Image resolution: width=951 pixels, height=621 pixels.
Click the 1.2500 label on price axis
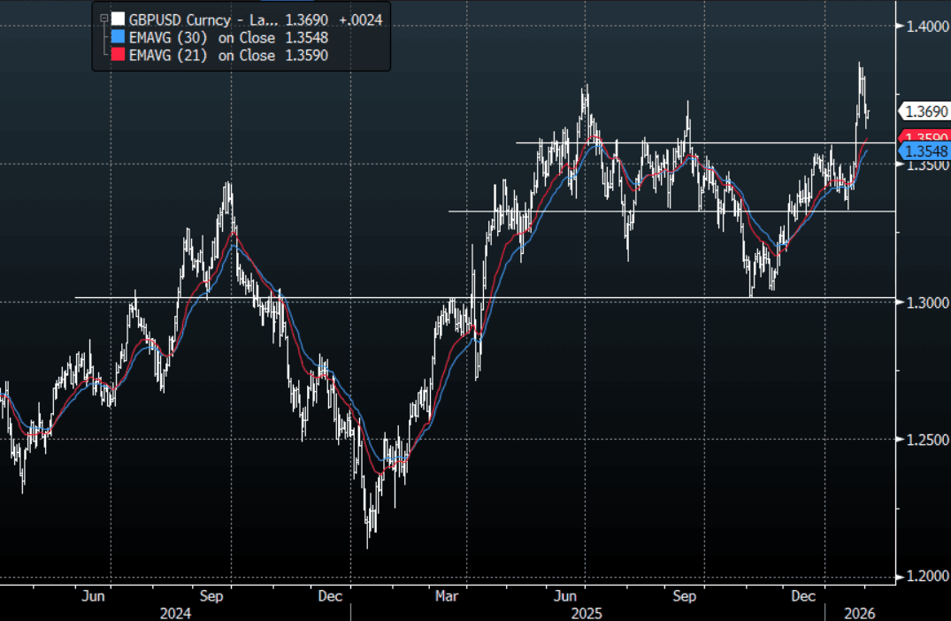click(924, 440)
